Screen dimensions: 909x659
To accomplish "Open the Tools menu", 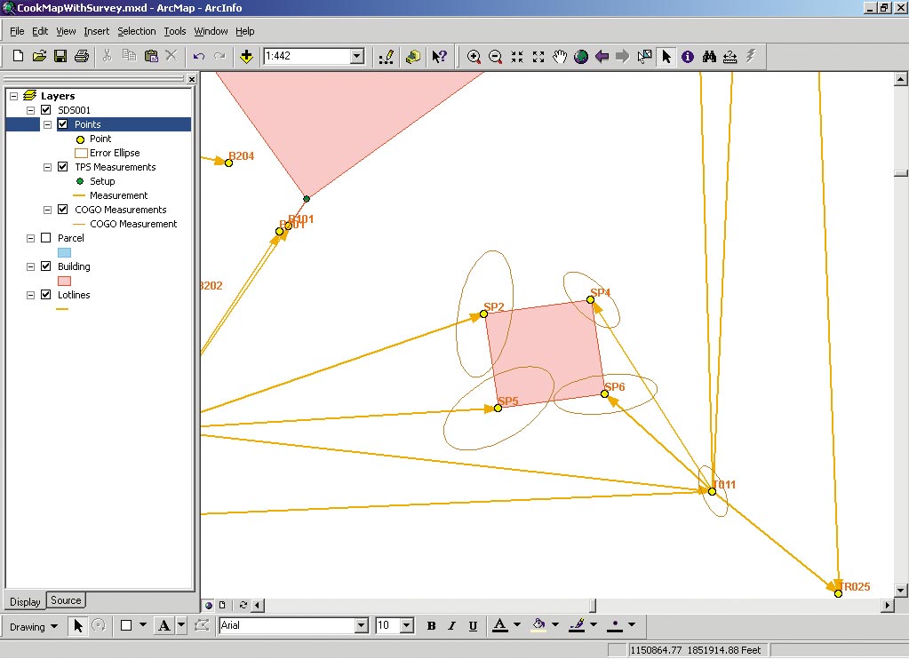I will 174,31.
